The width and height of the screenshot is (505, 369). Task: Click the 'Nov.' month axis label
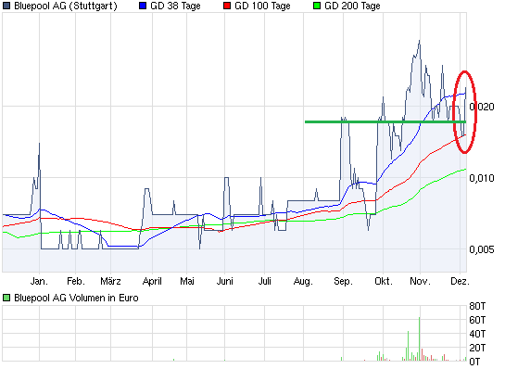[420, 281]
